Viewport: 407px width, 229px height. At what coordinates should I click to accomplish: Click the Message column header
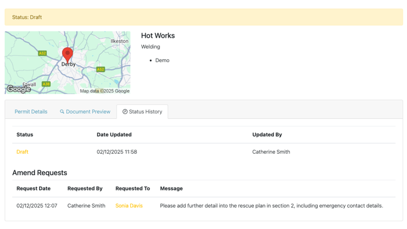[172, 189]
